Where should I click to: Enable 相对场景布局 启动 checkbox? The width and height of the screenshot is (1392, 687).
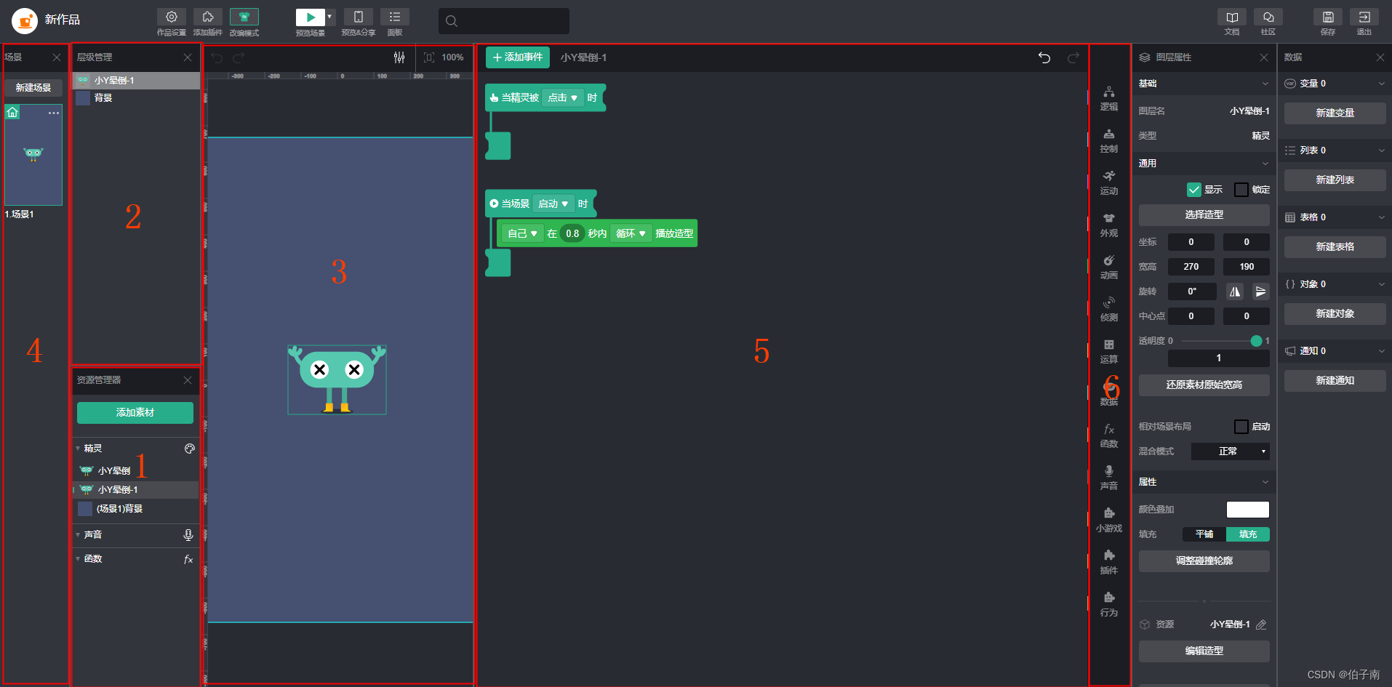pos(1241,427)
